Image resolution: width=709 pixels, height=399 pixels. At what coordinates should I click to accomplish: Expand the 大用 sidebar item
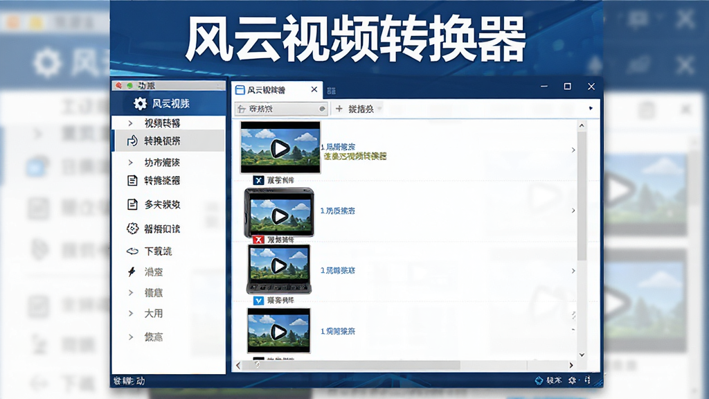point(130,313)
